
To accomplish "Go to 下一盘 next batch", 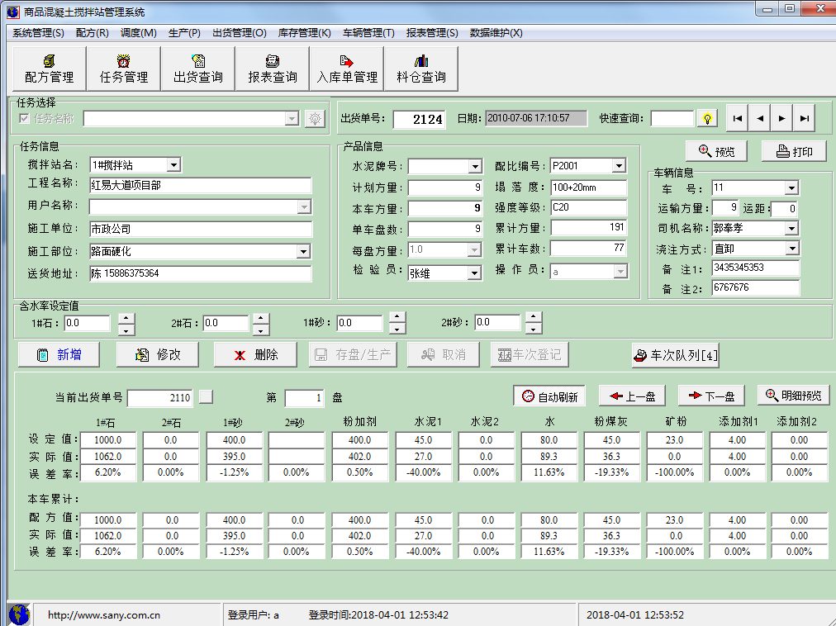I will (x=711, y=396).
